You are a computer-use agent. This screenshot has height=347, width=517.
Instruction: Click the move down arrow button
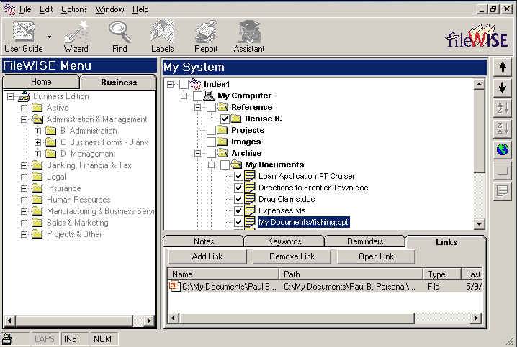click(503, 88)
